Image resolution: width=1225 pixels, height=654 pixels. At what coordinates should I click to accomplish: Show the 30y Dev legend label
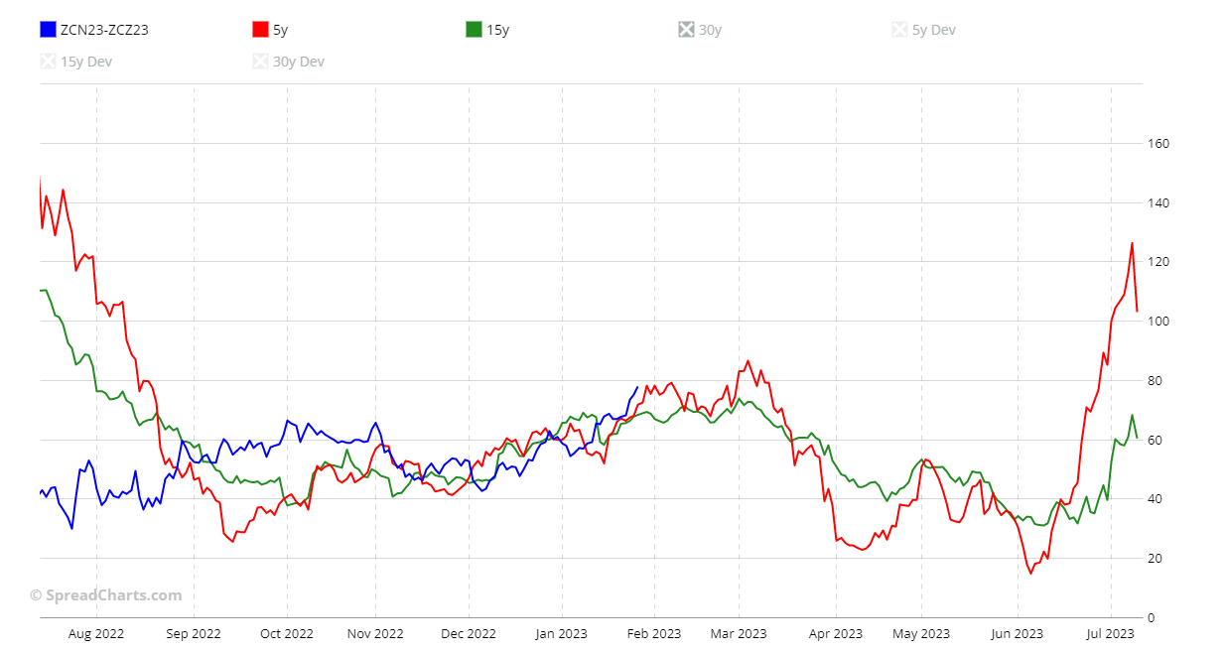[299, 62]
